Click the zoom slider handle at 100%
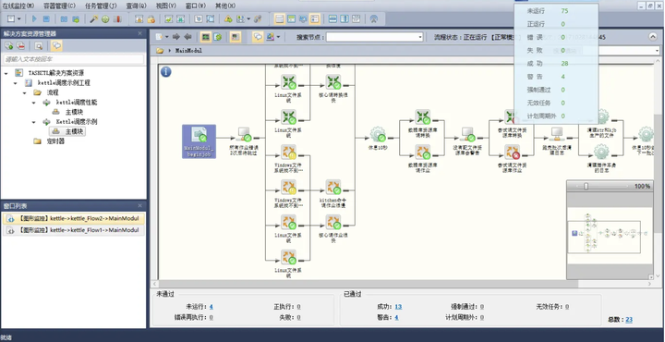665x342 pixels. point(586,186)
